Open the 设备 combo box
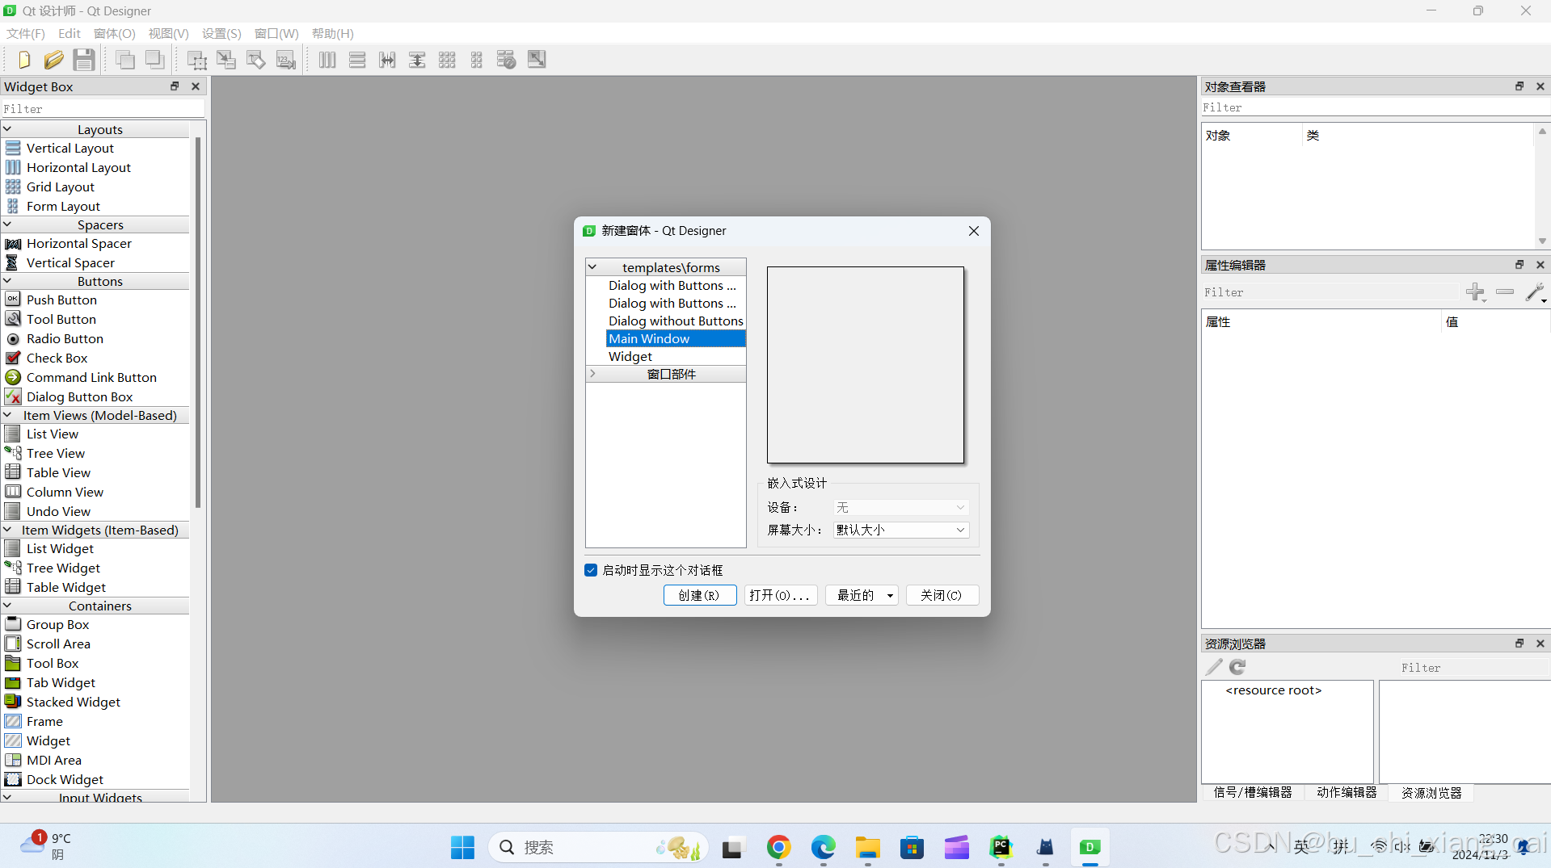The image size is (1551, 868). 900,507
